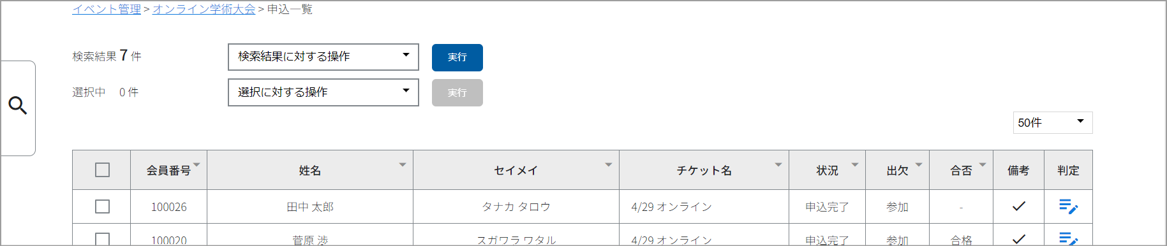Click edit icon for 田中 太郎 row
1167x246 pixels.
1068,206
